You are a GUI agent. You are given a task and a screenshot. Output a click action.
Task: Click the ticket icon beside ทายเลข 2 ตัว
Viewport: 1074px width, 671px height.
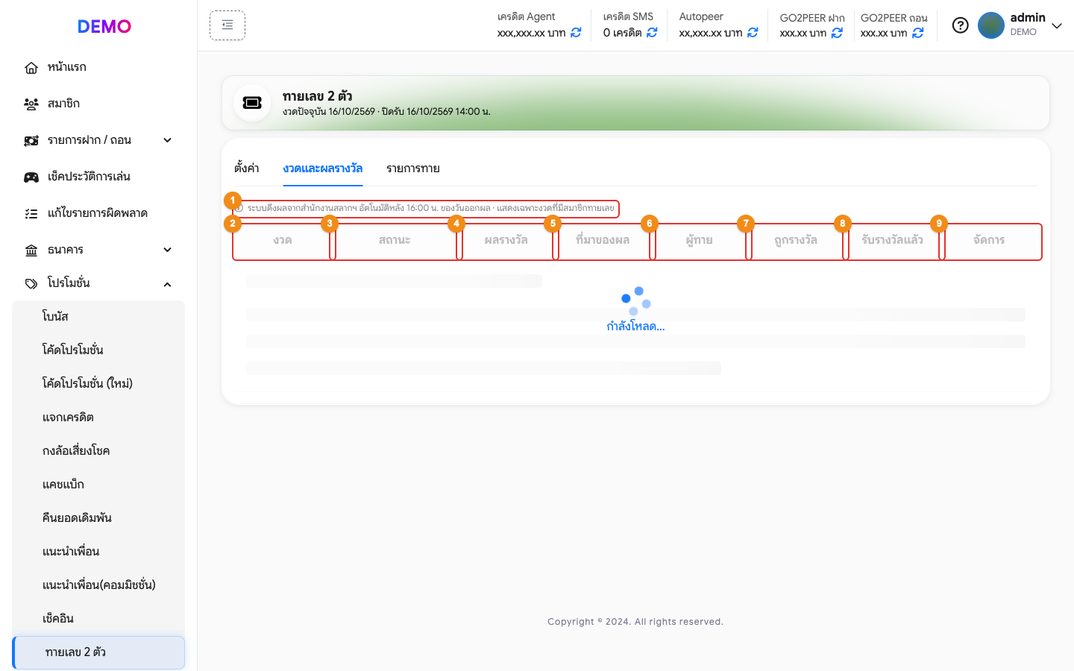(252, 103)
